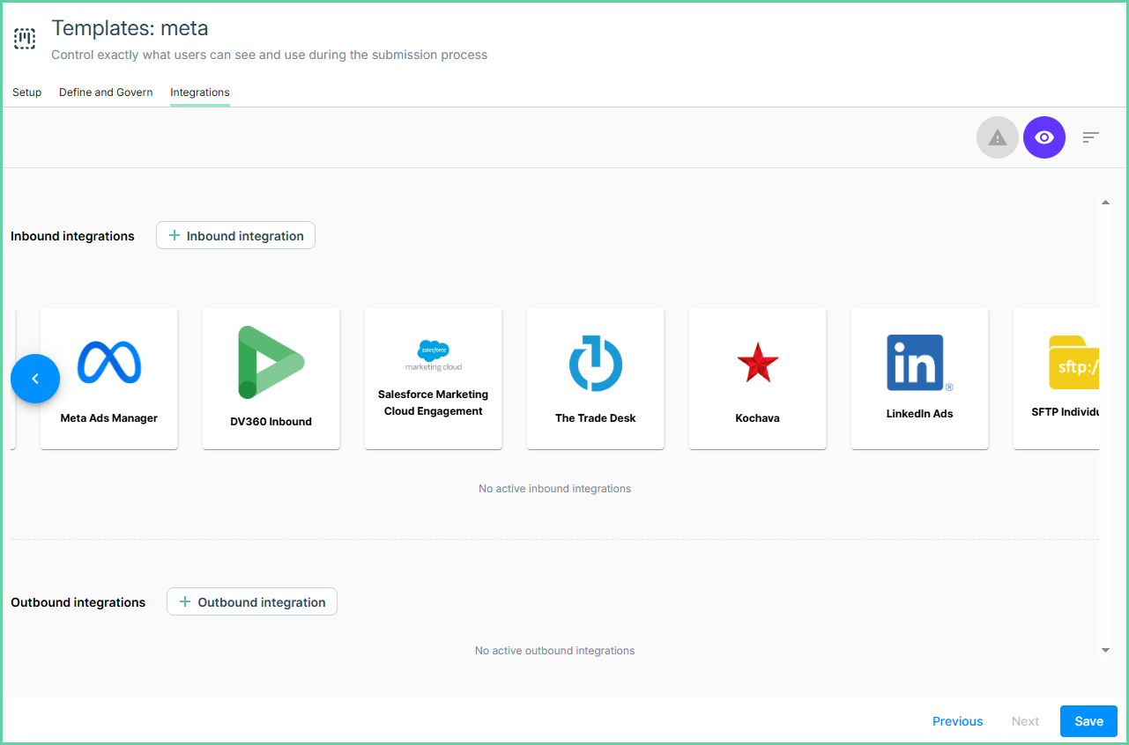
Task: Click 'No active outbound integrations' message
Action: 555,651
